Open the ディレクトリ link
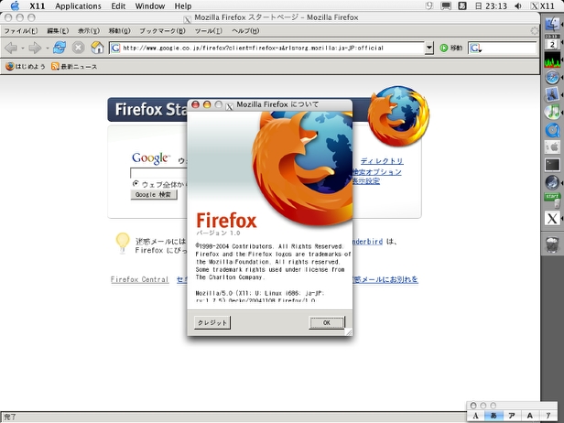The width and height of the screenshot is (564, 423). point(382,161)
